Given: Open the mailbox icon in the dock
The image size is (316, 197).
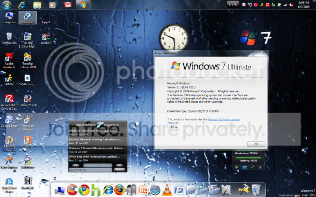Looking at the screenshot, I should [131, 190].
